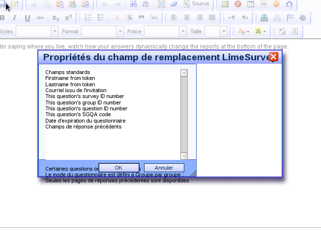Click Create Div container icon

click(x=154, y=18)
